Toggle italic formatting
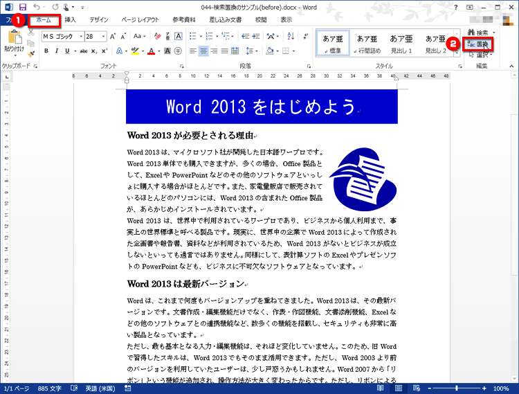 pyautogui.click(x=57, y=51)
